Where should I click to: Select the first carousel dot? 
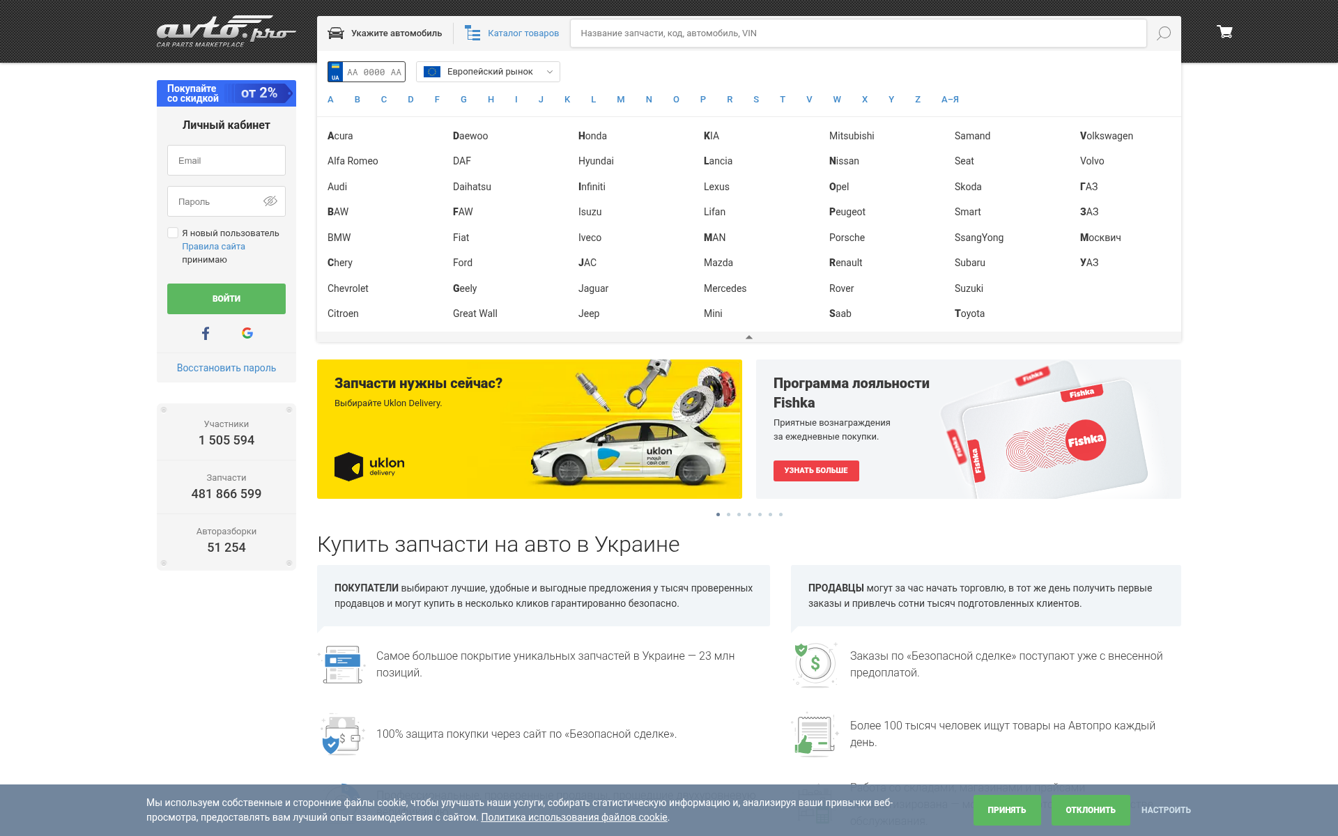[x=718, y=515]
